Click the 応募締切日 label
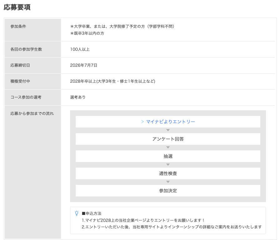This screenshot has height=240, width=280. coord(20,65)
